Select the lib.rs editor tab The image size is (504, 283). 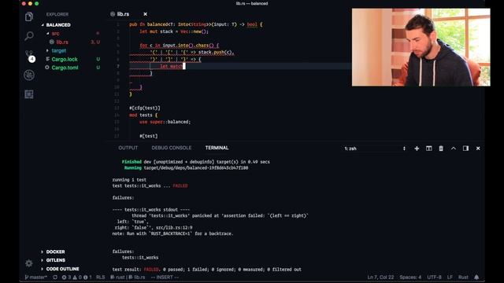124,14
